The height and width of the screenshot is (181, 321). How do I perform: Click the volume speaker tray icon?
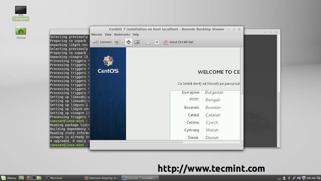(299, 178)
